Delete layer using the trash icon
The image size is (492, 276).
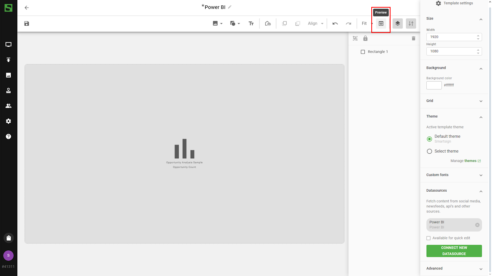(414, 38)
